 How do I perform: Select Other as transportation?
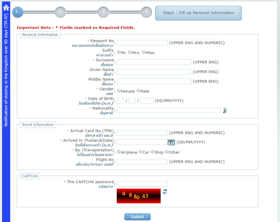166,152
